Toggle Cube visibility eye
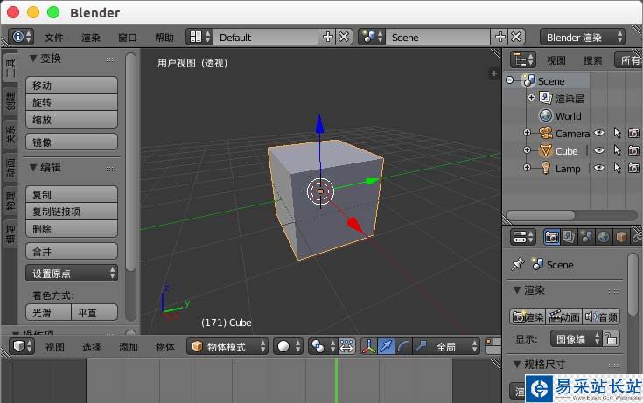The image size is (643, 403). [x=599, y=150]
